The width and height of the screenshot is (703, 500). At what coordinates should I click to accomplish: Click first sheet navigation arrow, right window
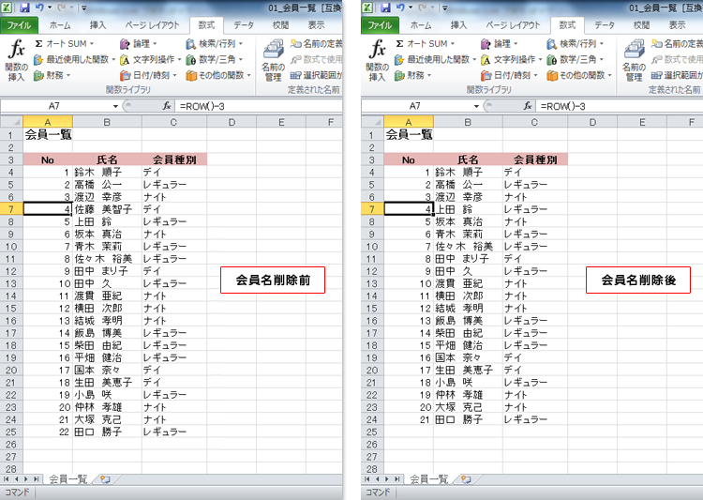(x=368, y=479)
